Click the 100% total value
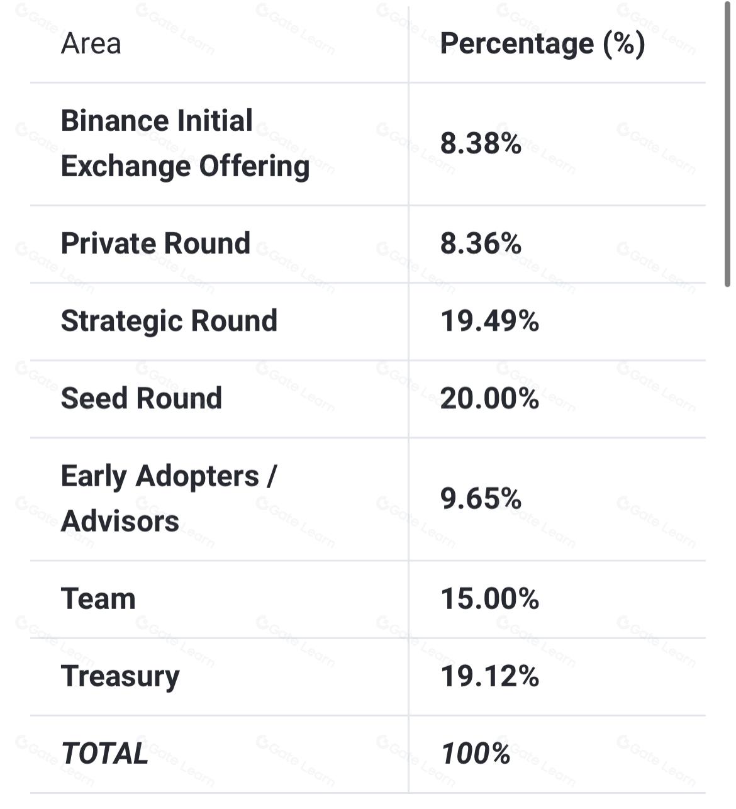 point(476,754)
